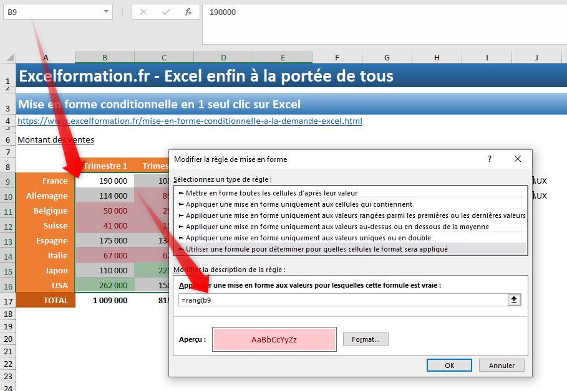Select cell B9 showing 190 000
567x391 pixels.
click(112, 181)
